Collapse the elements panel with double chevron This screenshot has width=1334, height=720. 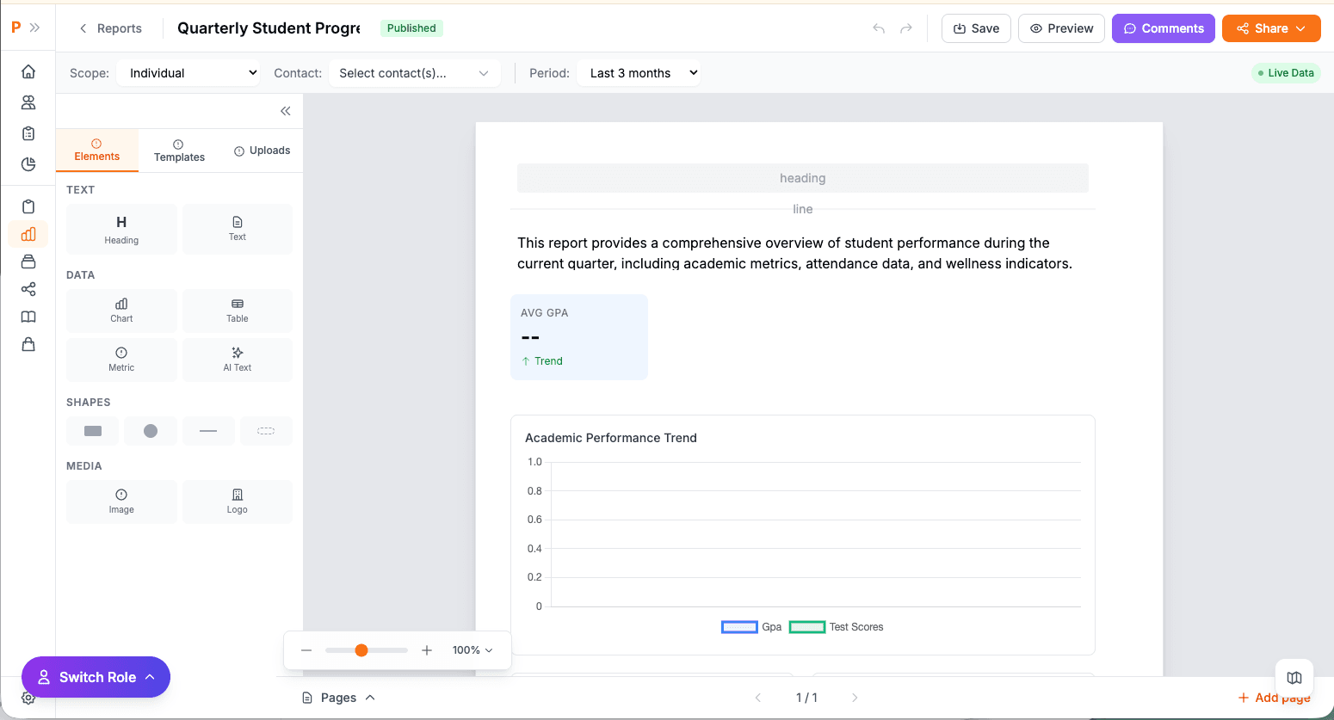[x=285, y=111]
